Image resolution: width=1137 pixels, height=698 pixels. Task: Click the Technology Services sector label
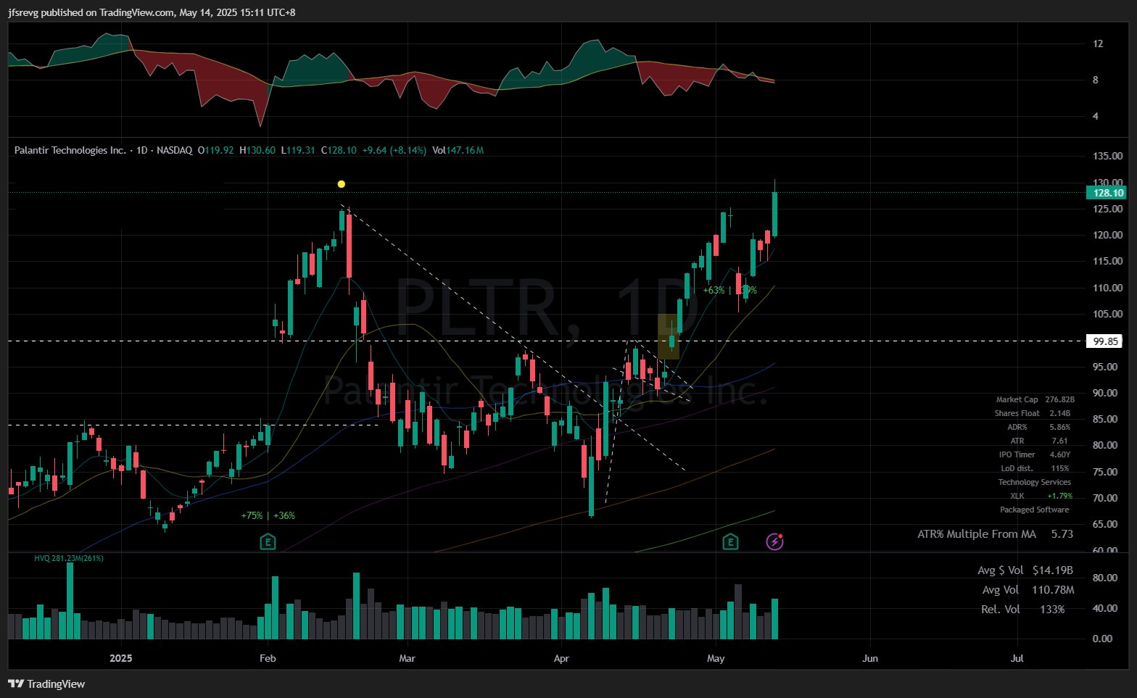[1034, 482]
